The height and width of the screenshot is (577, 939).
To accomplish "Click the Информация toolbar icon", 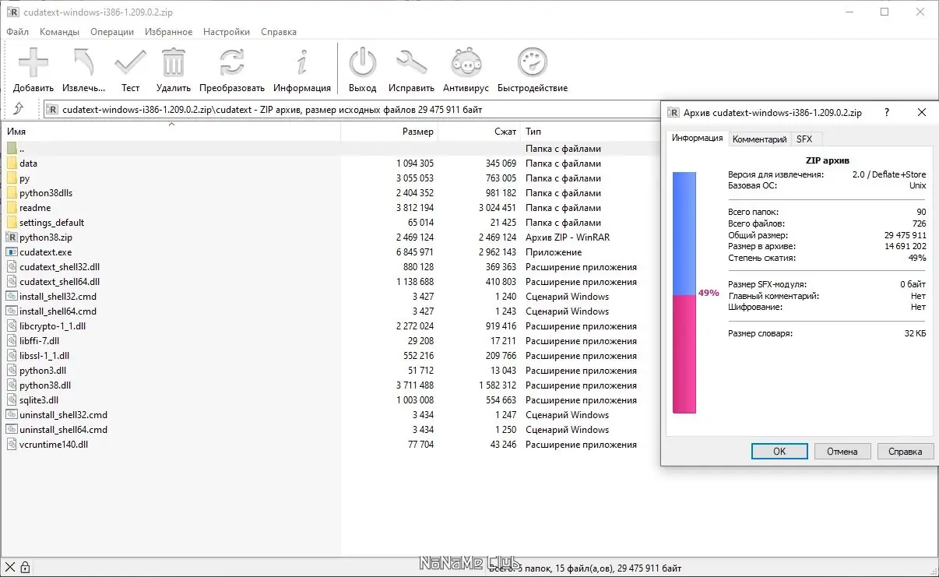I will pos(302,63).
